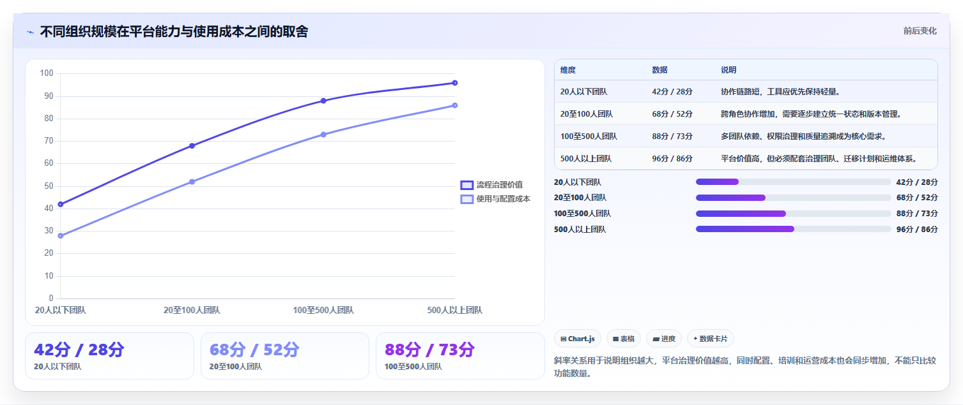
Task: Click the 100至500人团队 progress bar
Action: tap(793, 214)
